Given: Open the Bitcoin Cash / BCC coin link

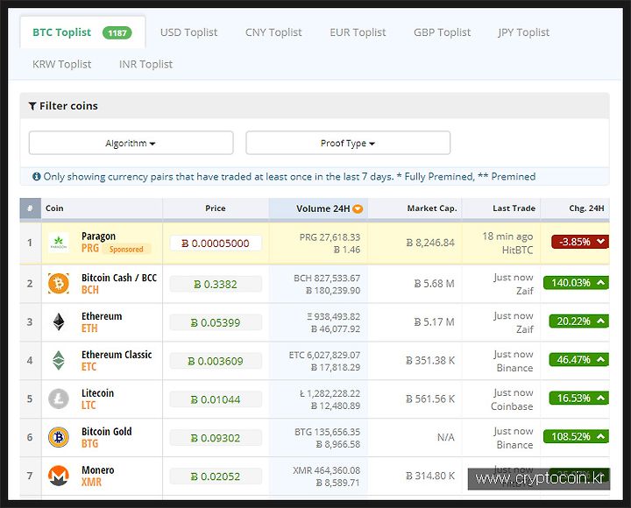Looking at the screenshot, I should [119, 278].
